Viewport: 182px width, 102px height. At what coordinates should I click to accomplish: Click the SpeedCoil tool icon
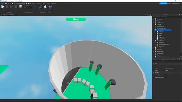coord(157,46)
